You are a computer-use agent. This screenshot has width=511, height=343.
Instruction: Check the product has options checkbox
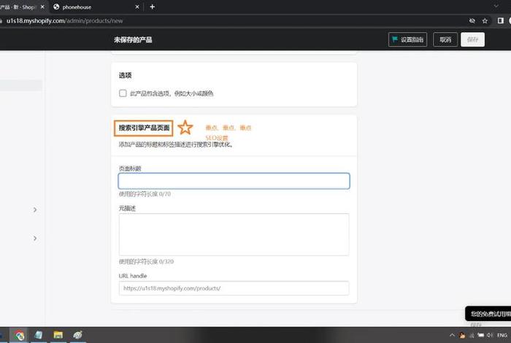[123, 93]
